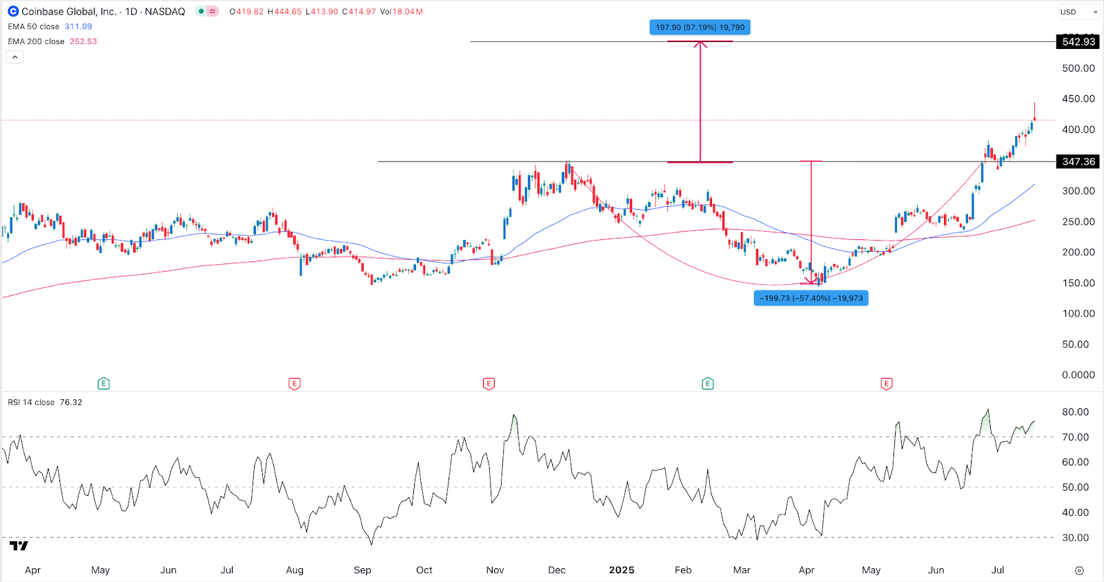
Task: Click the close price C414.97
Action: pos(359,12)
